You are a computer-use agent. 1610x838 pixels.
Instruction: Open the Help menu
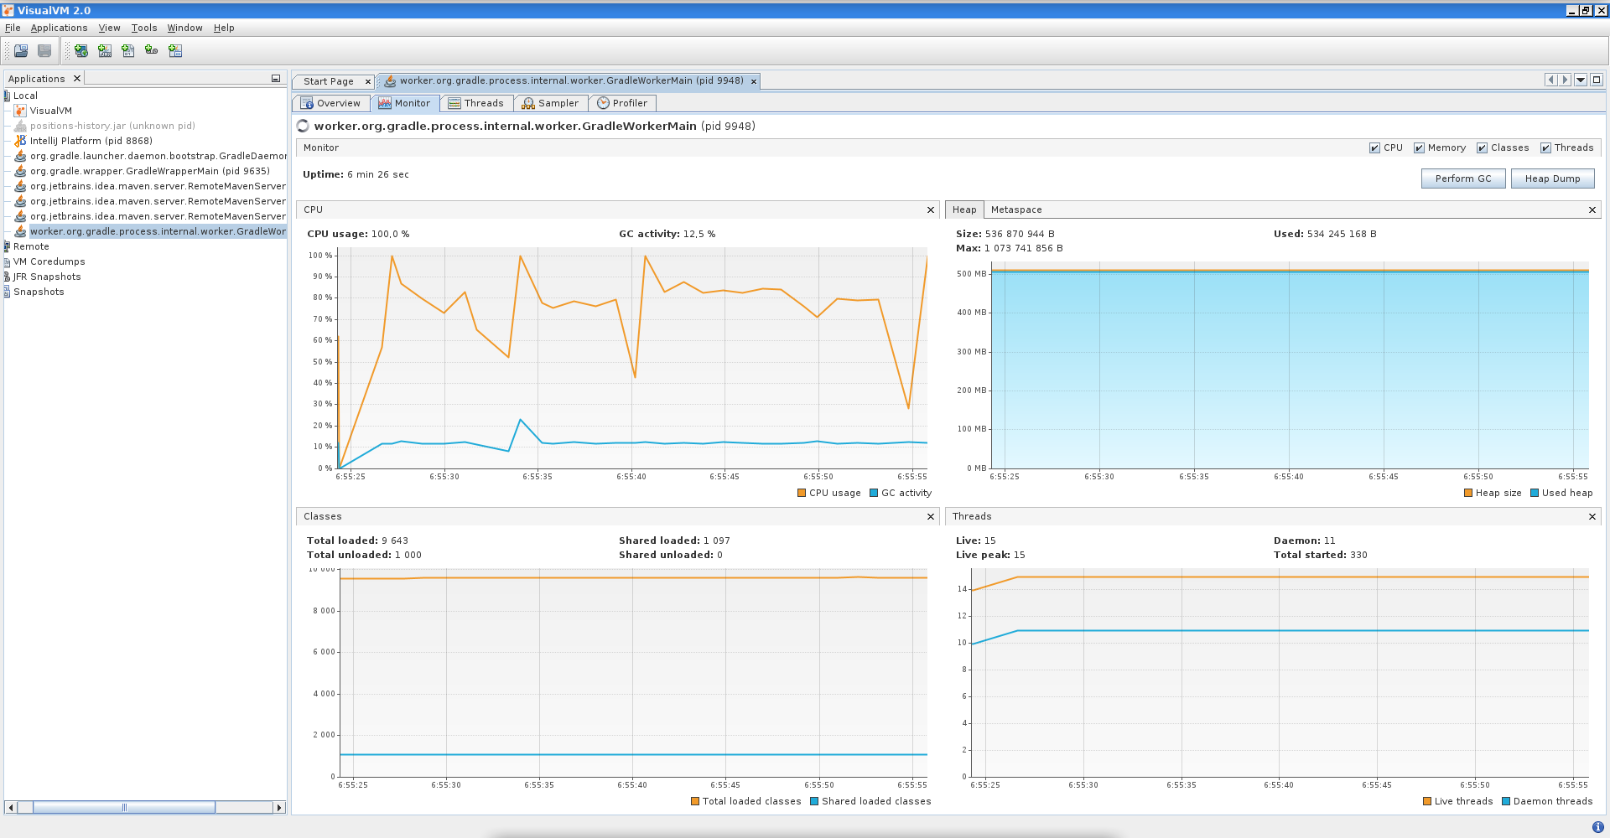tap(224, 28)
